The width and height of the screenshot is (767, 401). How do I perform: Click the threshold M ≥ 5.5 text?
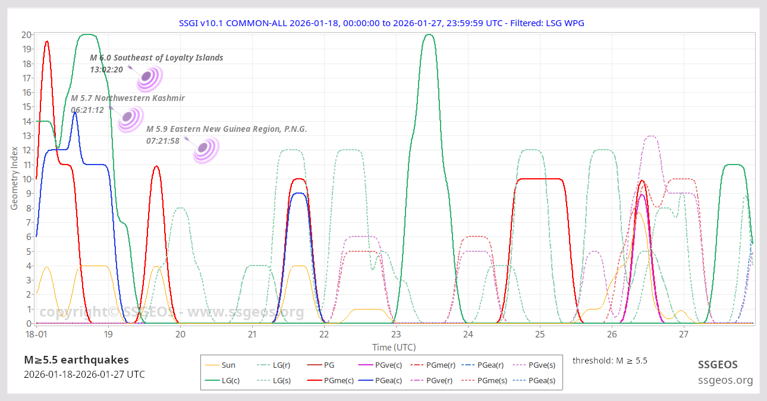[609, 360]
